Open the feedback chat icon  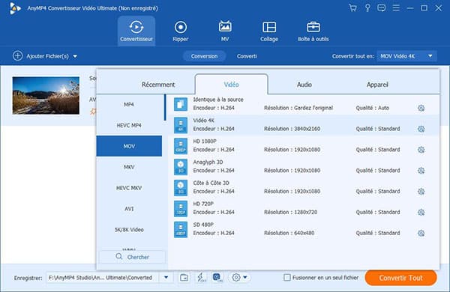click(382, 8)
